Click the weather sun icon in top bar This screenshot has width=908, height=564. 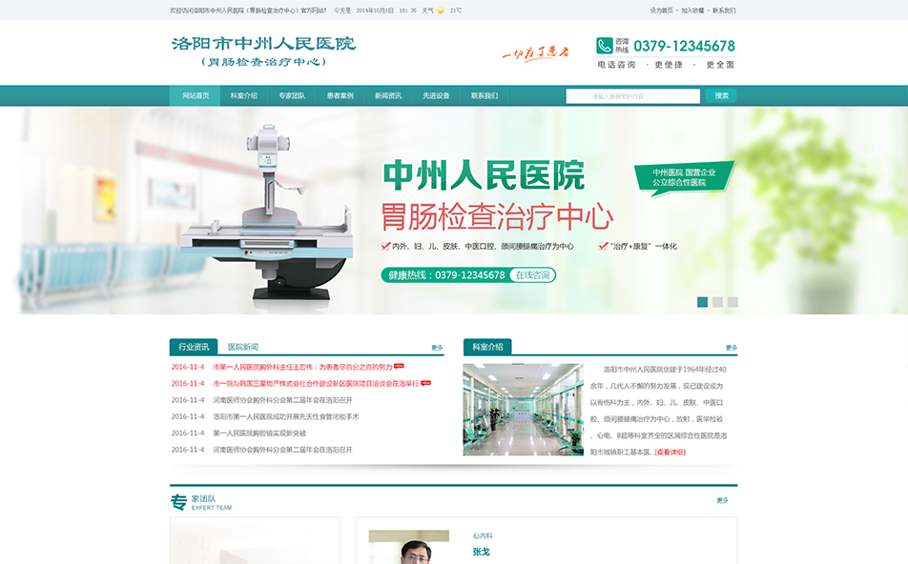point(440,10)
